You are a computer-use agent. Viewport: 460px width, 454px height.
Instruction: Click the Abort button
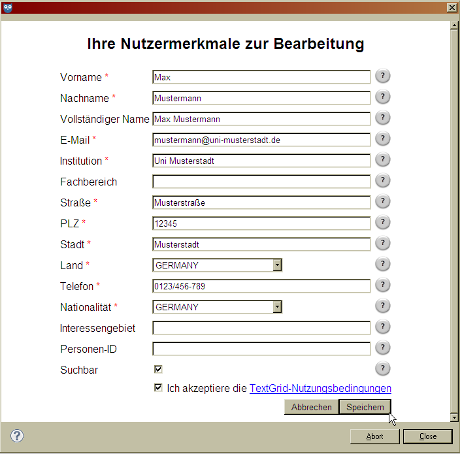(x=374, y=436)
